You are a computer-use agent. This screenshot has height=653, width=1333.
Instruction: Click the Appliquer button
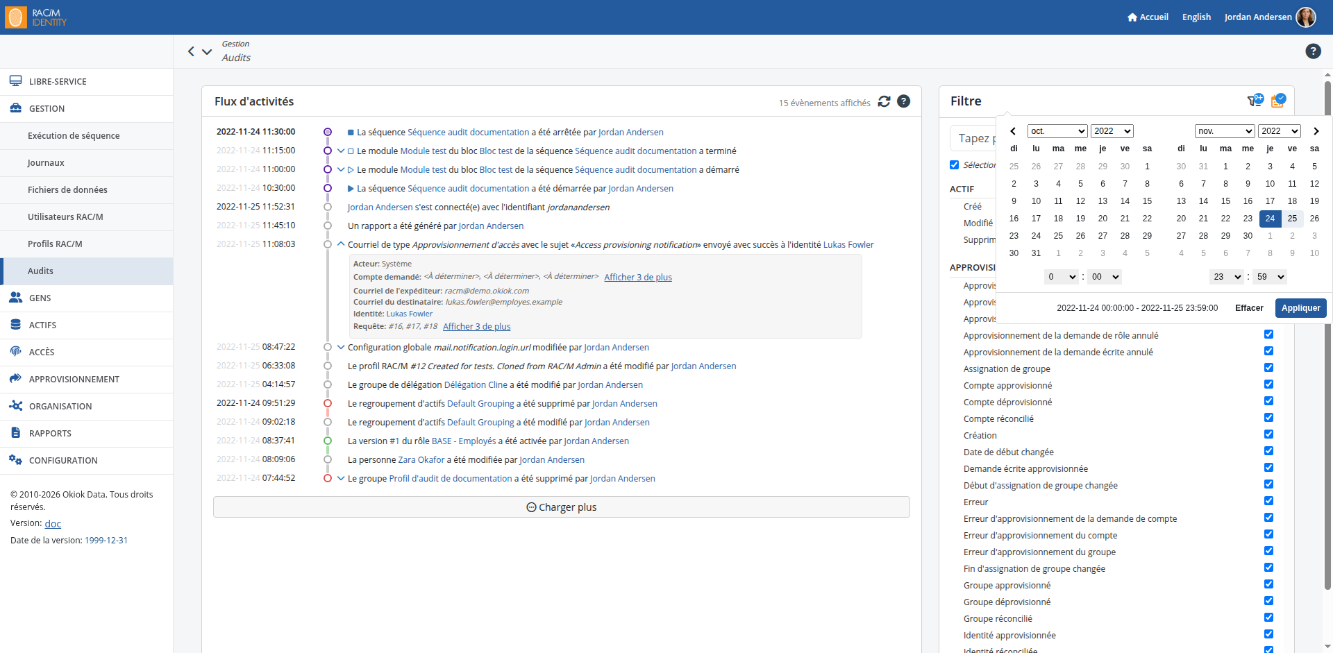coord(1300,308)
